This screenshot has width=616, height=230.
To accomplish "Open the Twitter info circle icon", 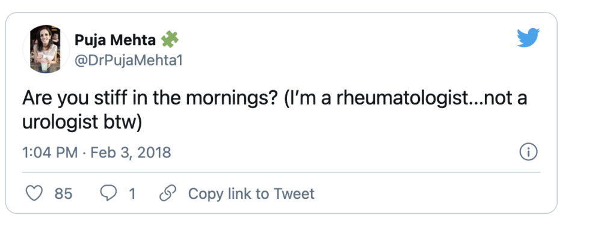I will click(528, 153).
